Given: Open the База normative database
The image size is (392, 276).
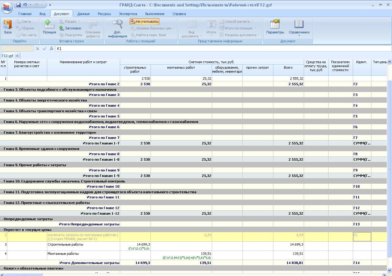Looking at the screenshot, I should coord(8,27).
